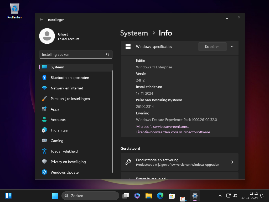Open the volume speaker icon in the tray

tap(235, 196)
